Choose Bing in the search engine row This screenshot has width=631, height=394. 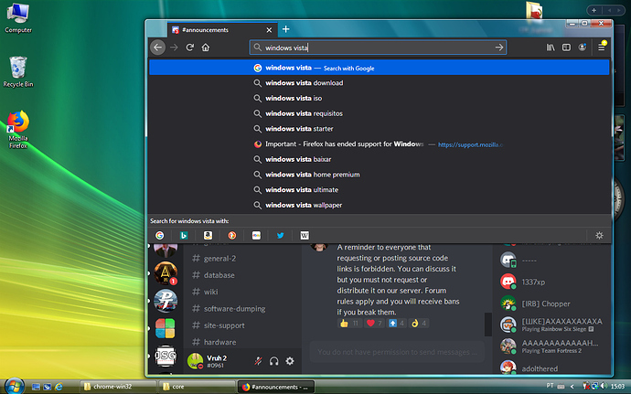tap(183, 235)
